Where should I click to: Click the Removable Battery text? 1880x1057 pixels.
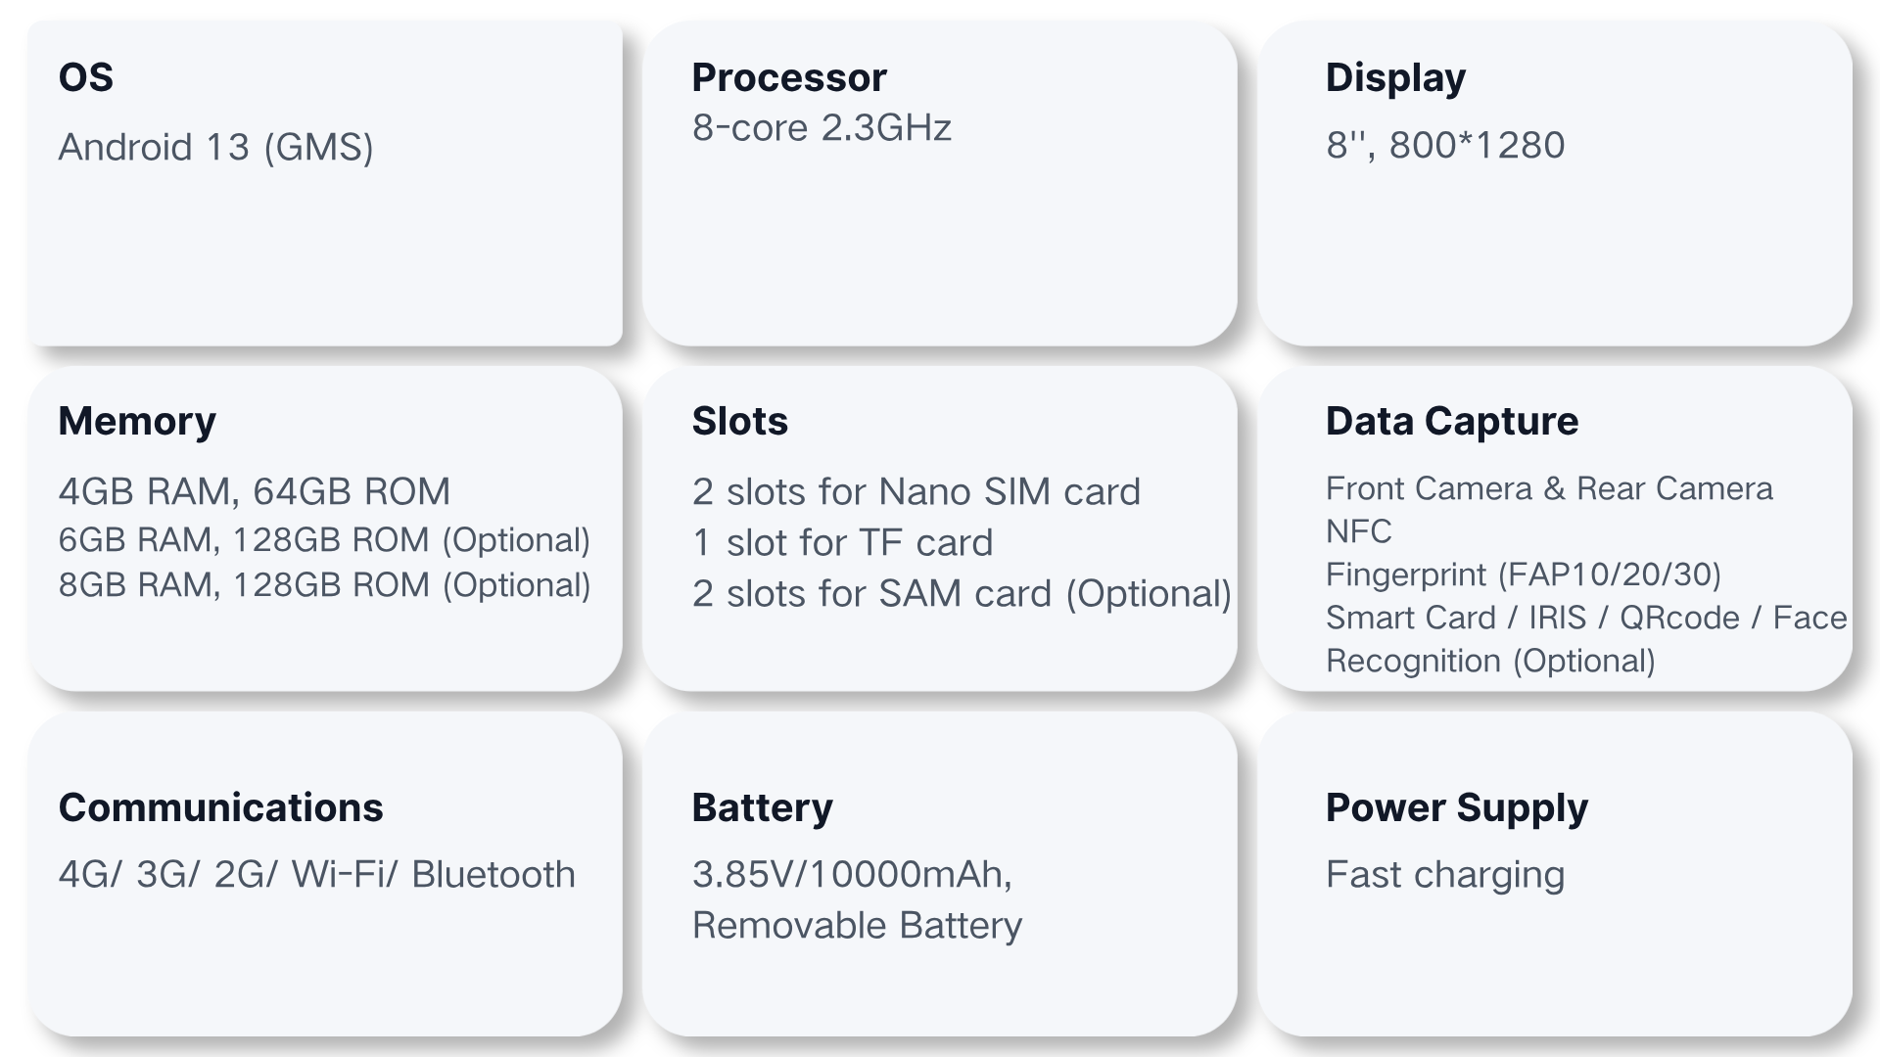click(857, 926)
